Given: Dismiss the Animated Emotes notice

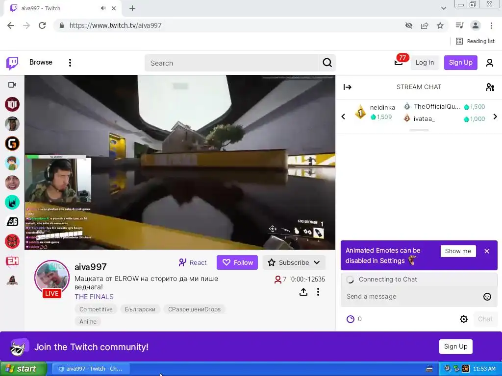Looking at the screenshot, I should (x=487, y=251).
